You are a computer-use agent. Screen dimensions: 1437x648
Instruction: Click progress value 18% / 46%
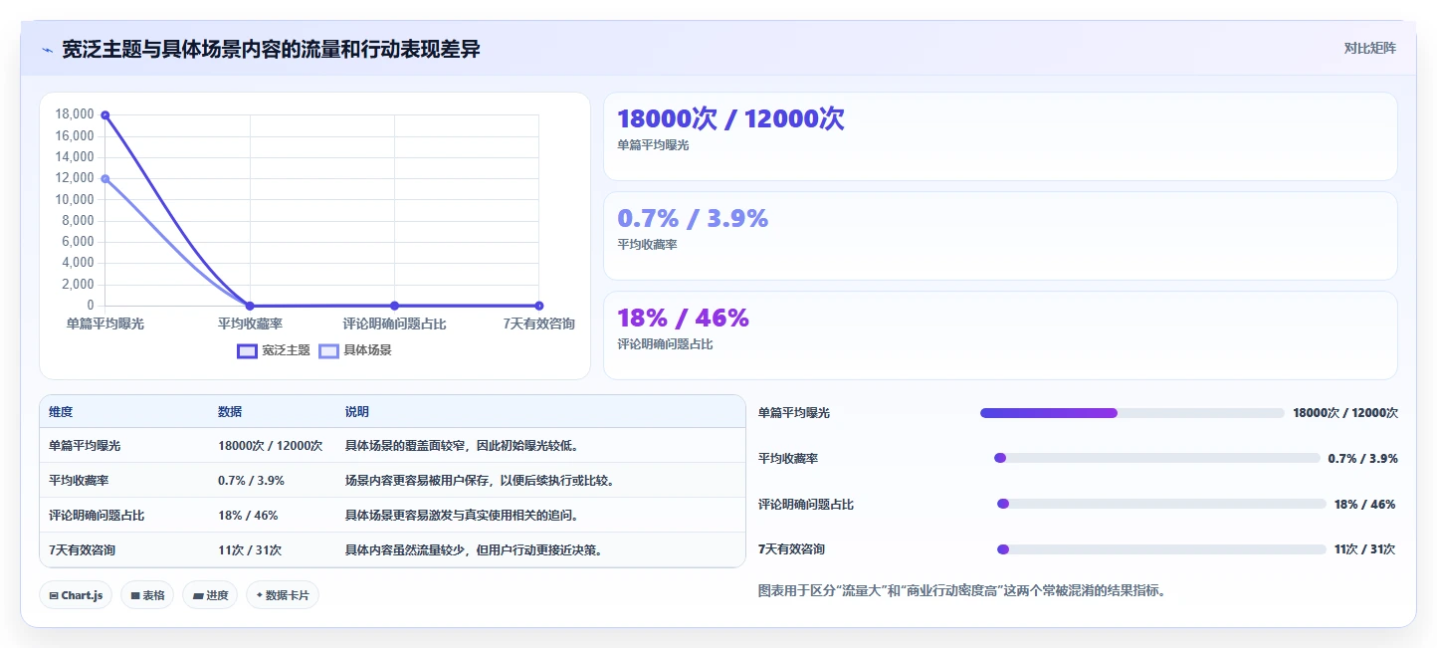coord(1364,505)
